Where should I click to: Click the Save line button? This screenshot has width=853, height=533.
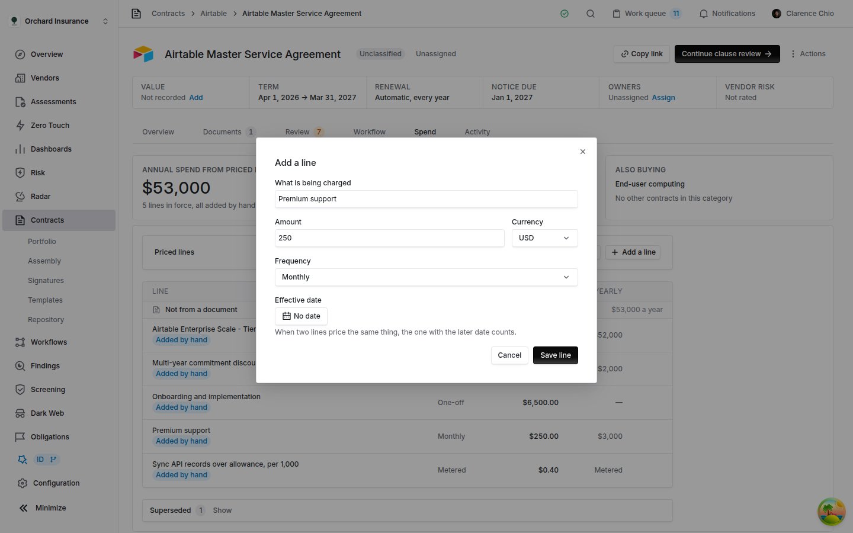coord(556,355)
